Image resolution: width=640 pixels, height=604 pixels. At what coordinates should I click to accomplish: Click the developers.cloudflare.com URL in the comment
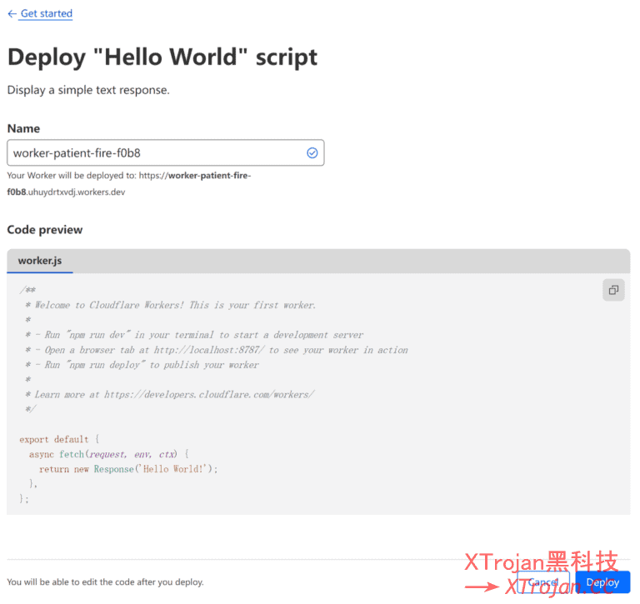click(208, 395)
